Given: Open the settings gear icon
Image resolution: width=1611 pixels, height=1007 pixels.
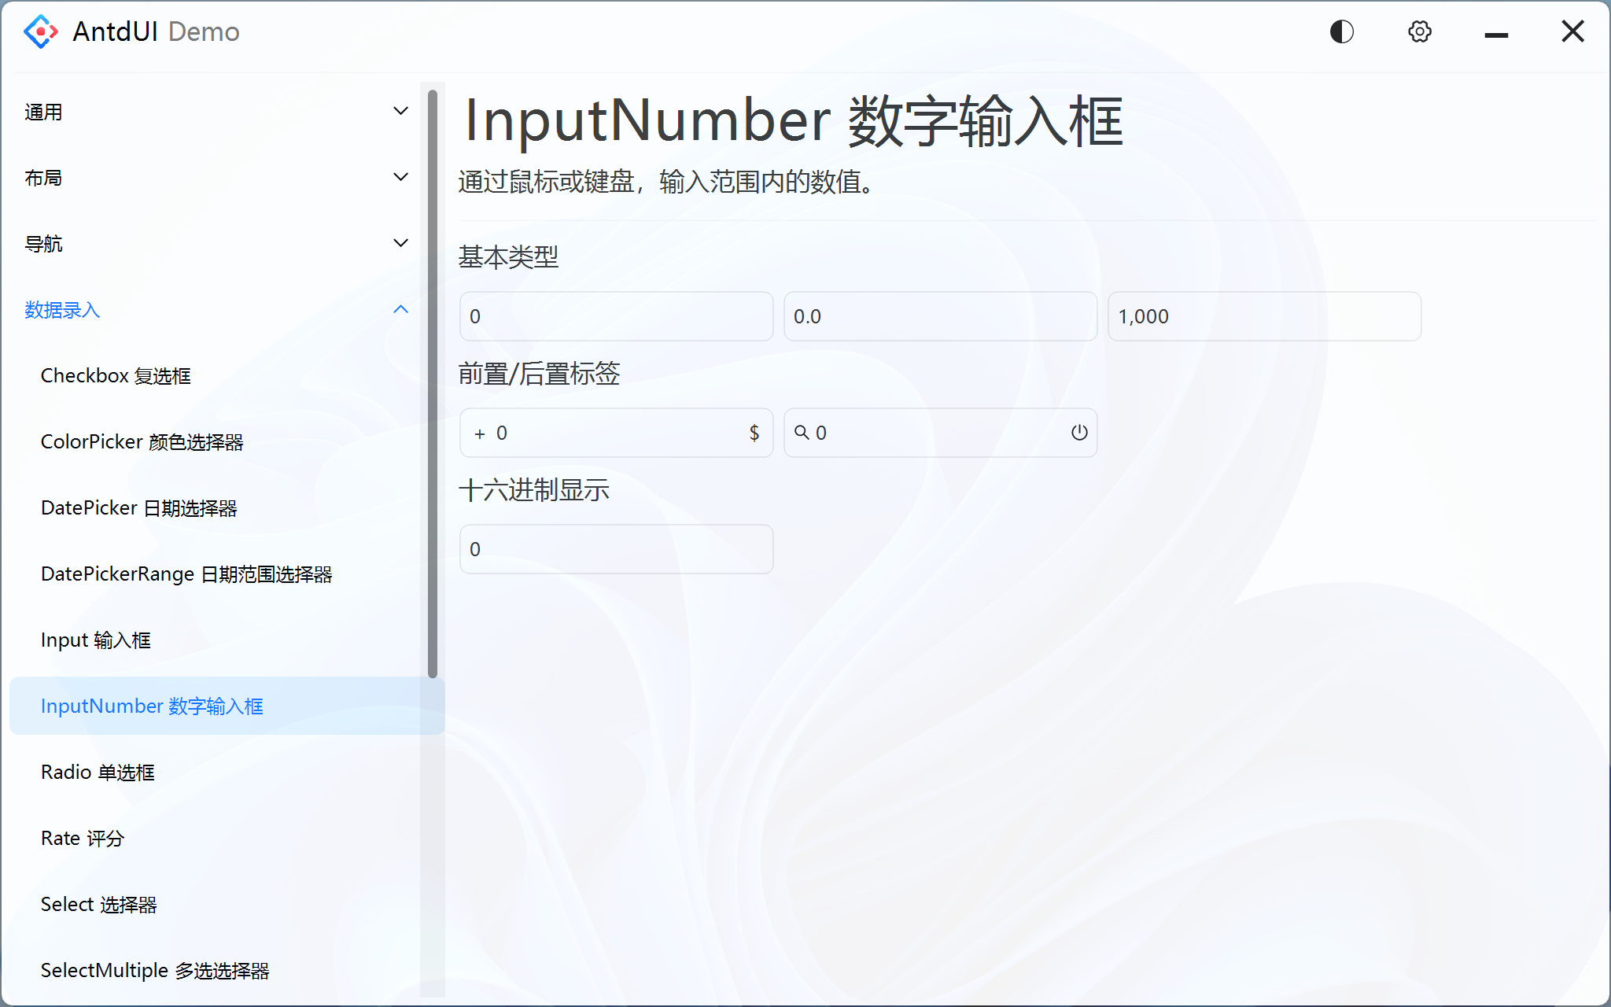Looking at the screenshot, I should click(x=1420, y=31).
